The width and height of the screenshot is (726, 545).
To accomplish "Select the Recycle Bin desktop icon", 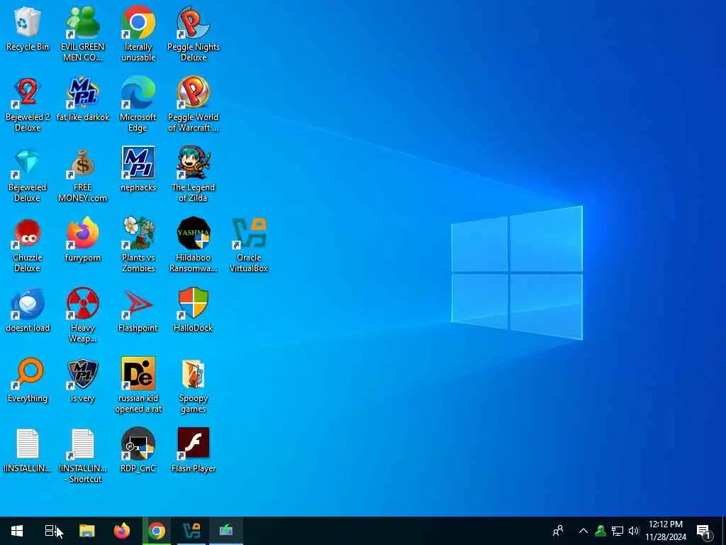I will click(x=28, y=29).
